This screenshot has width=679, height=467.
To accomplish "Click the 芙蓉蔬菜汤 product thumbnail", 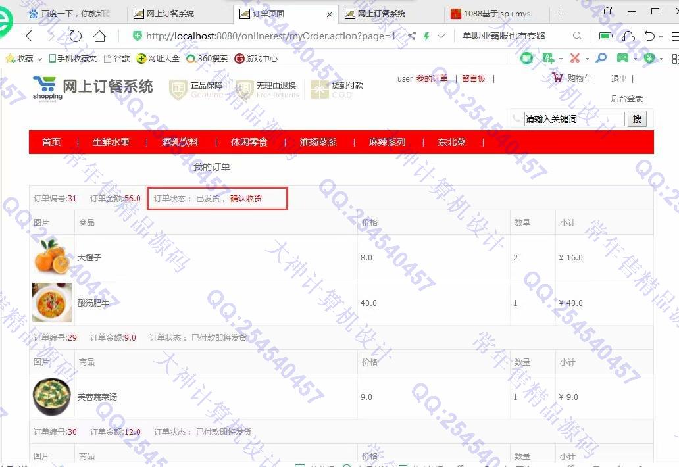I will [x=52, y=397].
